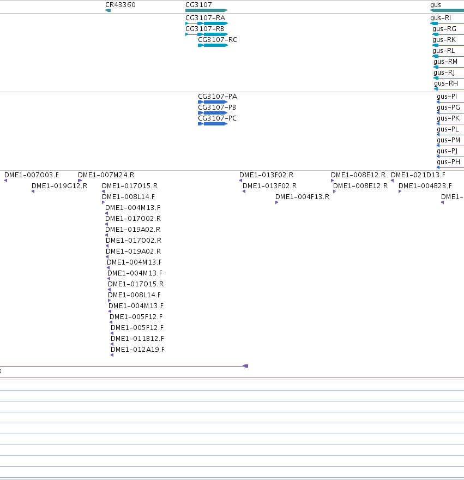This screenshot has width=464, height=480.
Task: Click the gus-PG protein label
Action: [x=448, y=107]
